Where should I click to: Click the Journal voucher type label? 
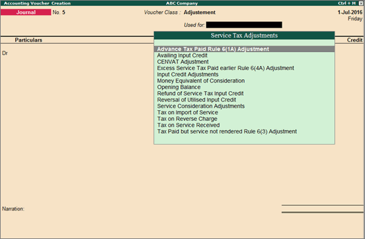26,13
